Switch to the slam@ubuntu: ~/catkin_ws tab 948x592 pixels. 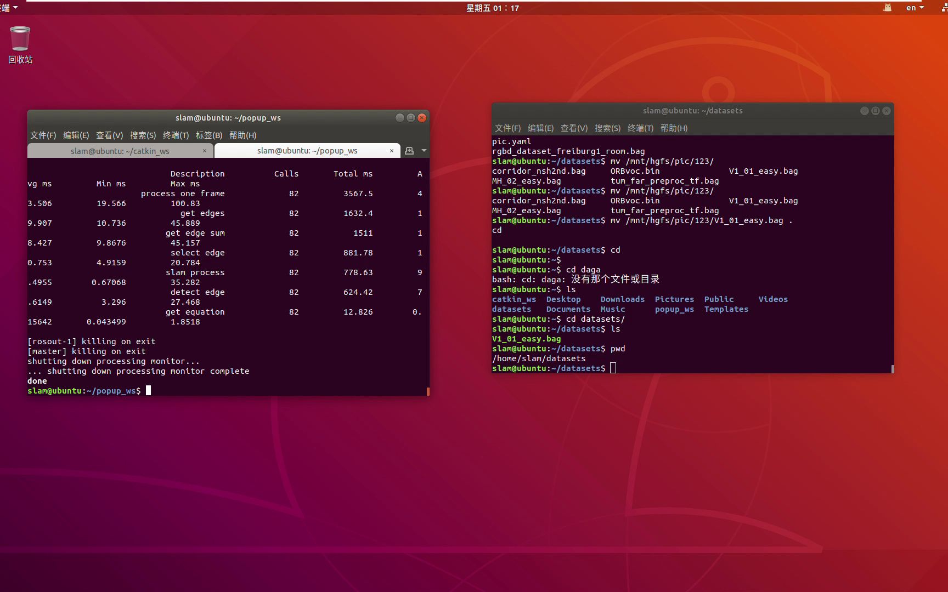(120, 151)
